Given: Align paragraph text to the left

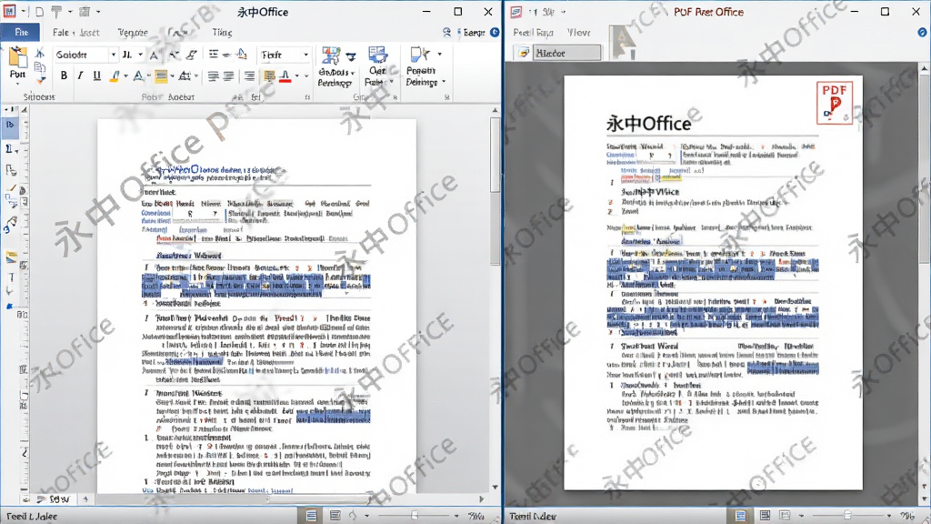Looking at the screenshot, I should pos(213,76).
